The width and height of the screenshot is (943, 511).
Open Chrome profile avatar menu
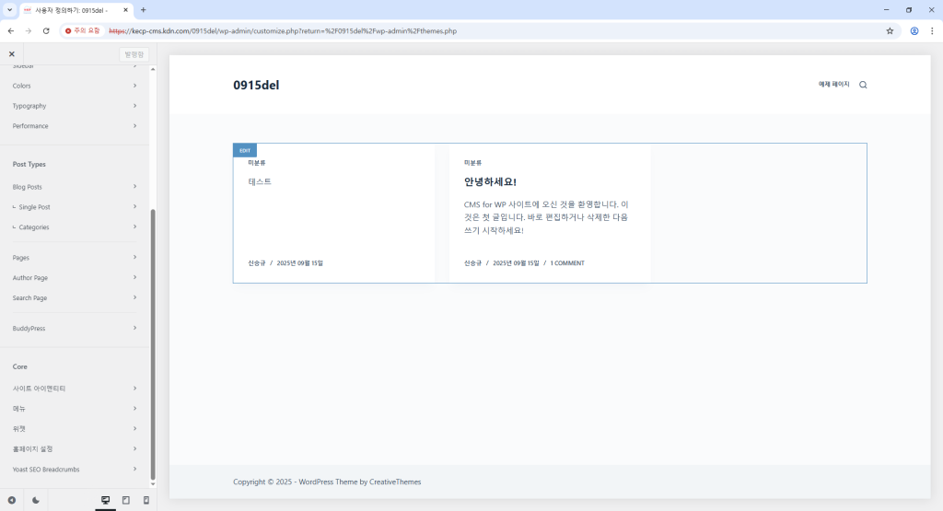[x=914, y=30]
